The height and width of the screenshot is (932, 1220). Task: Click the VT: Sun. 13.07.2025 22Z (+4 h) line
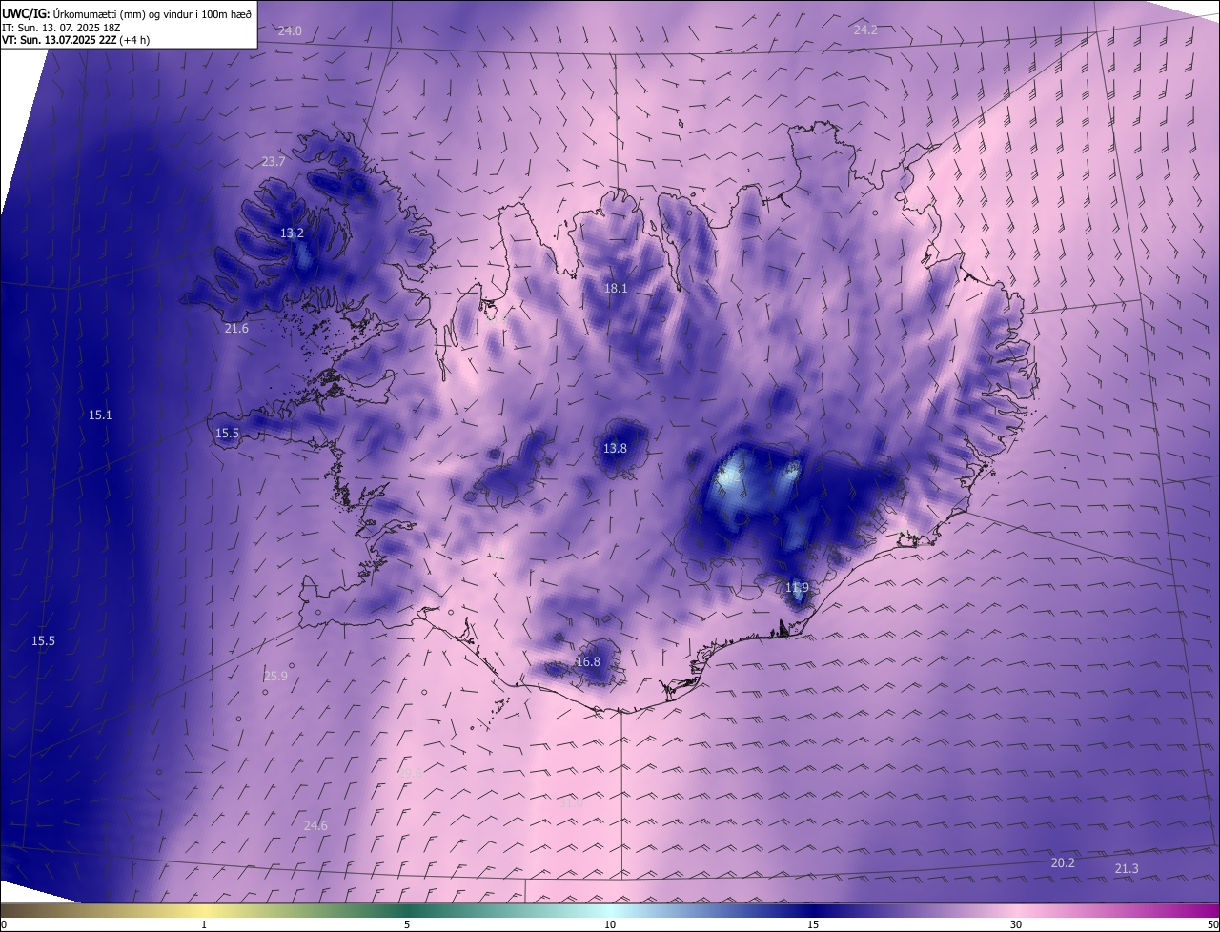point(76,40)
